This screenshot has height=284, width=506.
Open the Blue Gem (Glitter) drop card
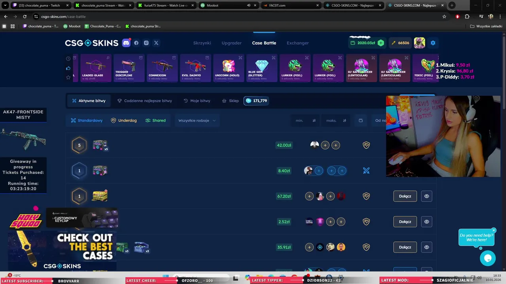pyautogui.click(x=262, y=68)
